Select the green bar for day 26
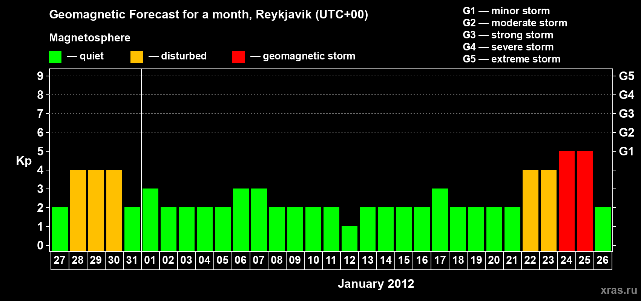Viewport: 641px width, 301px height. (603, 229)
